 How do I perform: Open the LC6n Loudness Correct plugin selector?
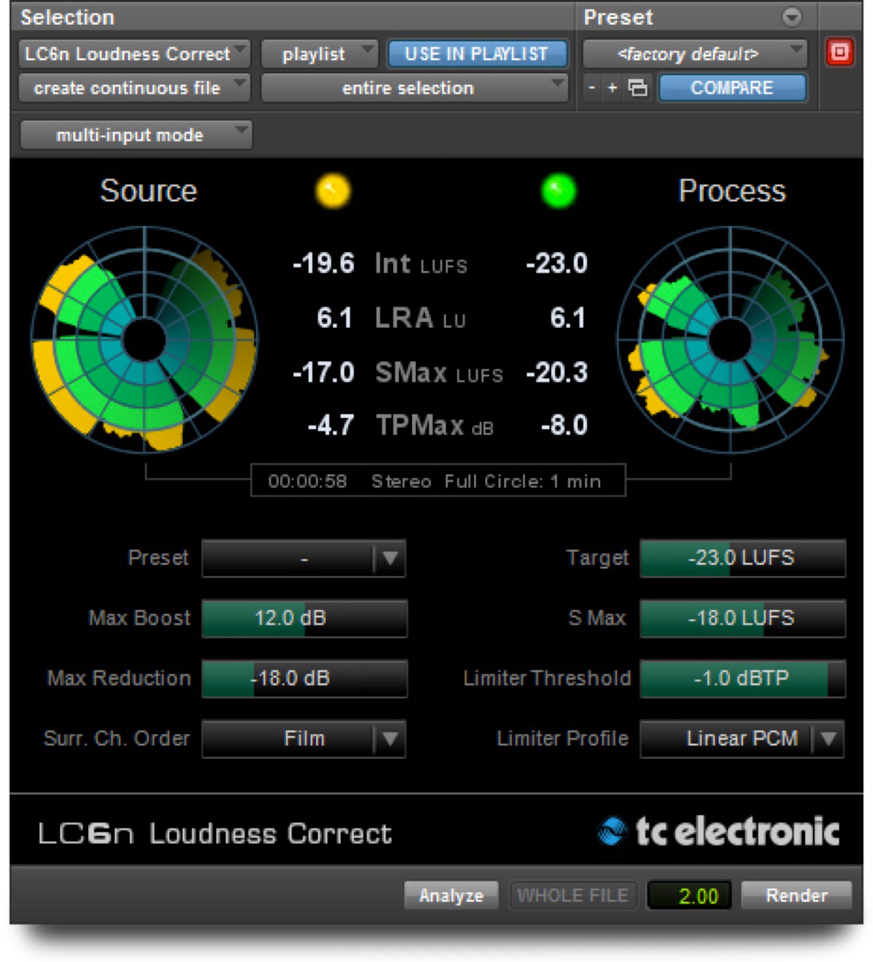pos(135,54)
